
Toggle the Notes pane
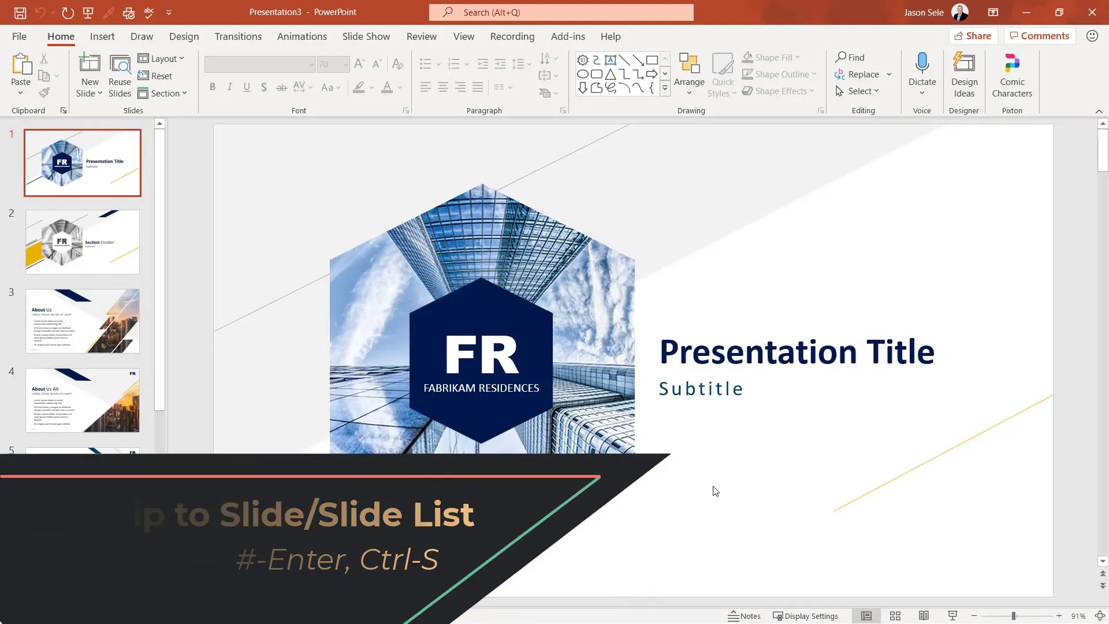744,616
